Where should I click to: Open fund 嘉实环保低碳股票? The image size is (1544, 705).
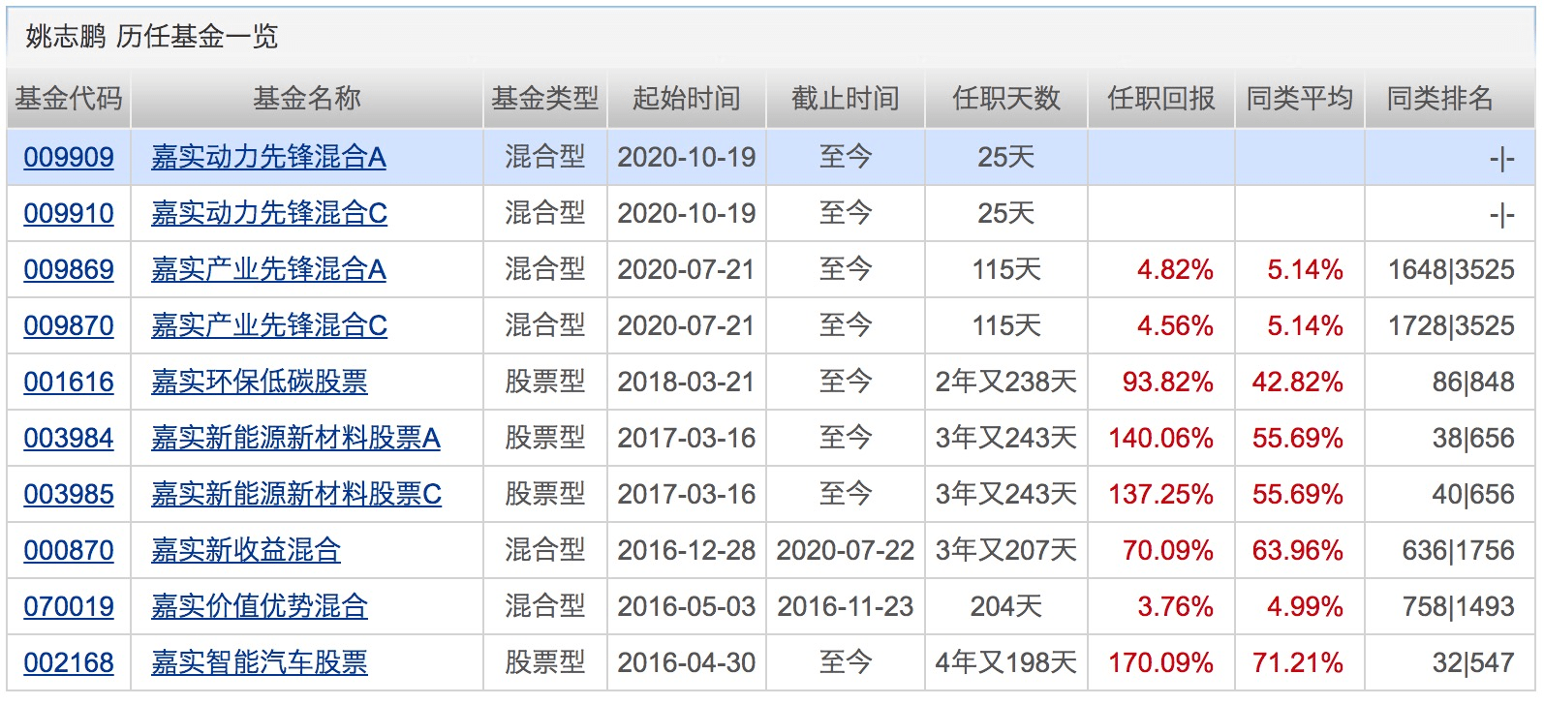coord(260,382)
